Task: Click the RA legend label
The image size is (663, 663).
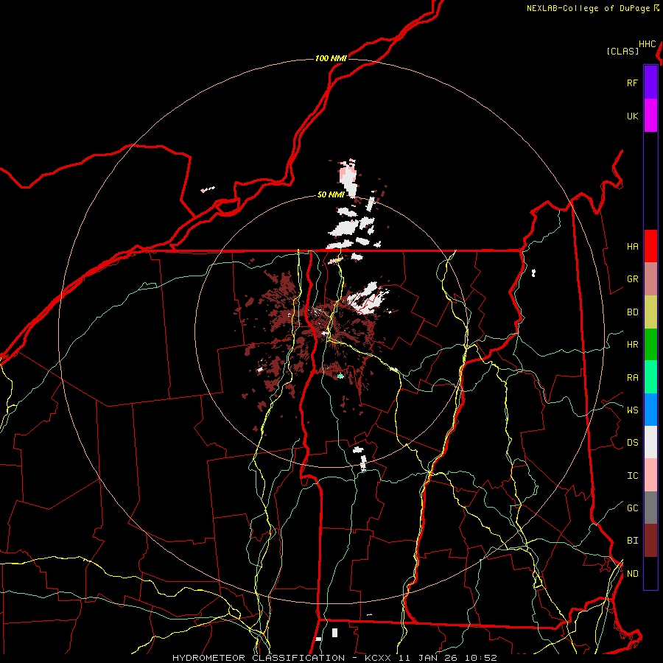Action: click(x=632, y=377)
